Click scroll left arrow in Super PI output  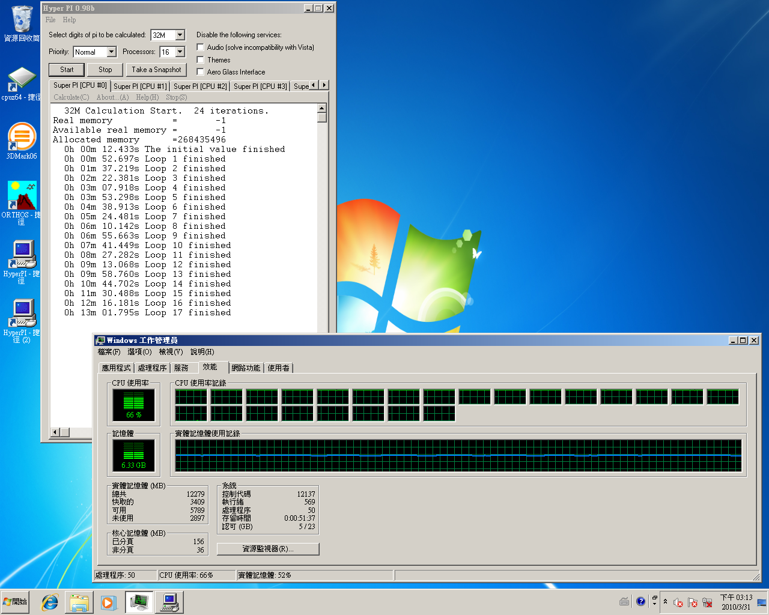pos(55,432)
